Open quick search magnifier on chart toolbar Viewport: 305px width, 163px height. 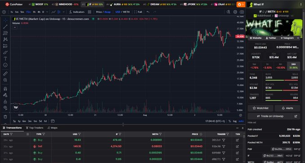(x=228, y=12)
